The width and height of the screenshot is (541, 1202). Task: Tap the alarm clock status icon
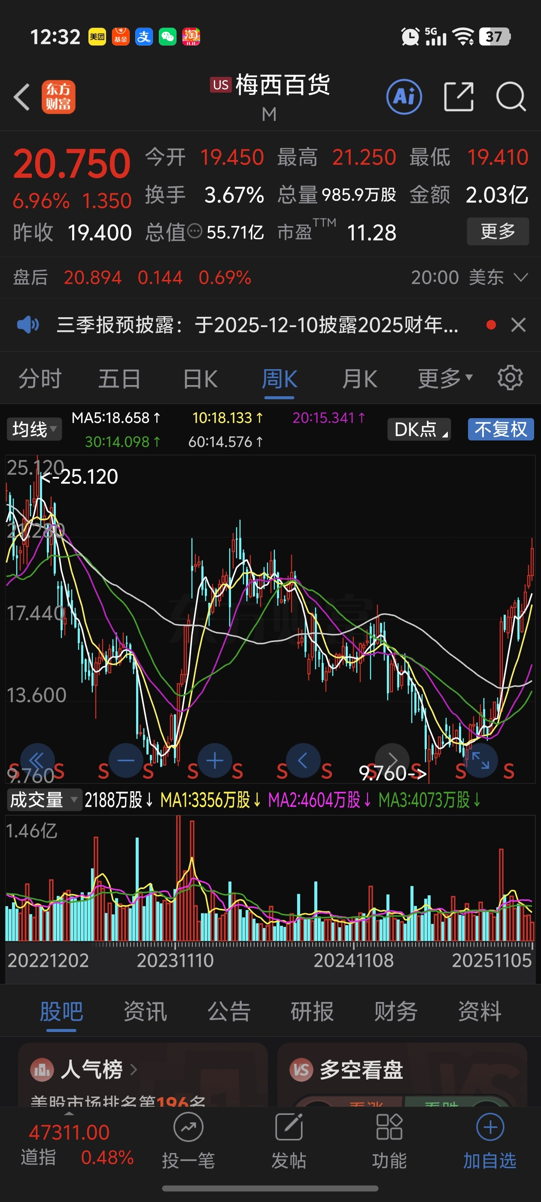coord(410,37)
